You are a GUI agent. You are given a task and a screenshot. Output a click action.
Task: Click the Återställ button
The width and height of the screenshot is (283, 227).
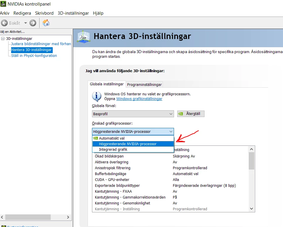pyautogui.click(x=191, y=114)
